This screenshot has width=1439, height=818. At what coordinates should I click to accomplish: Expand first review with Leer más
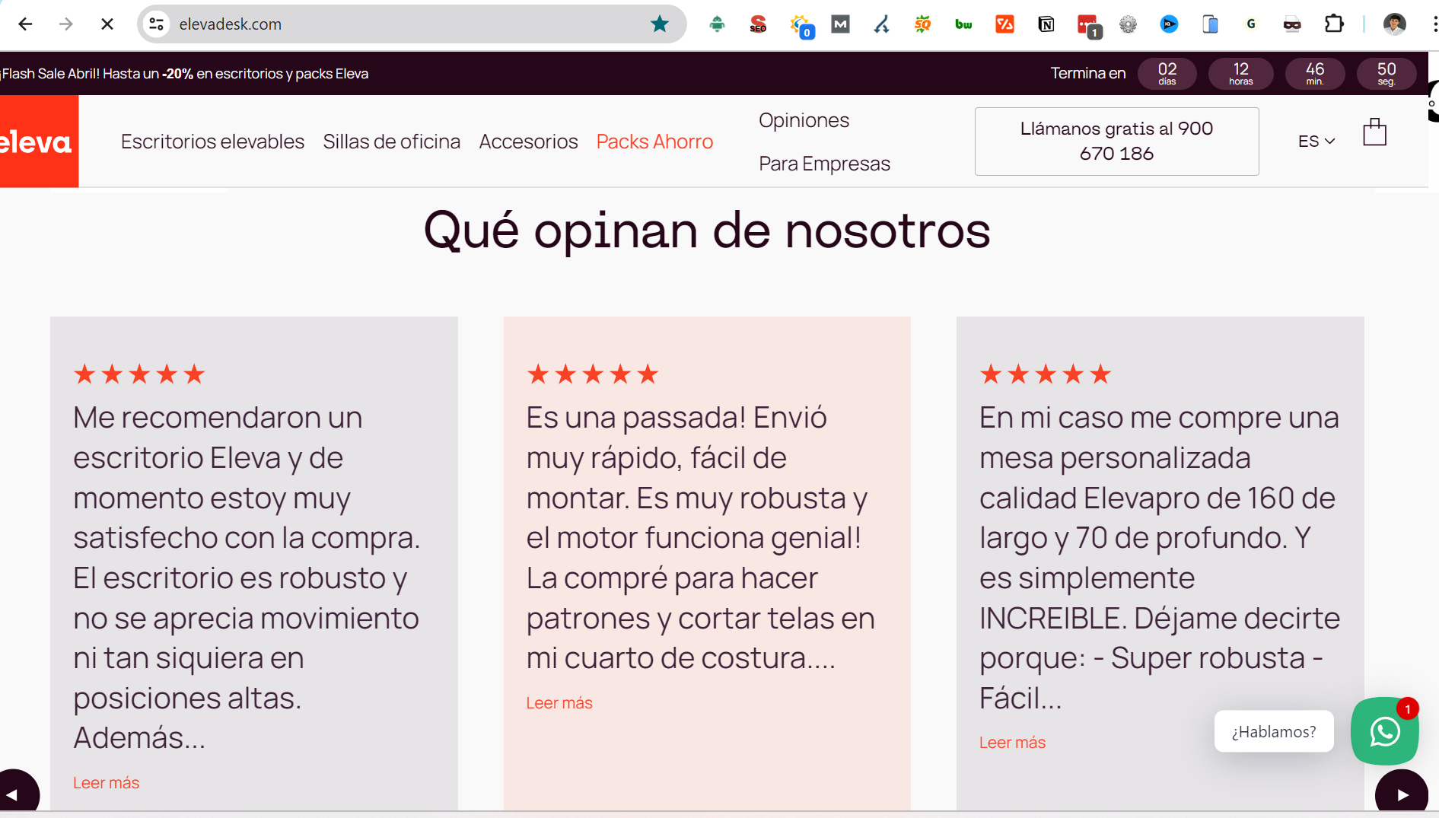(106, 783)
